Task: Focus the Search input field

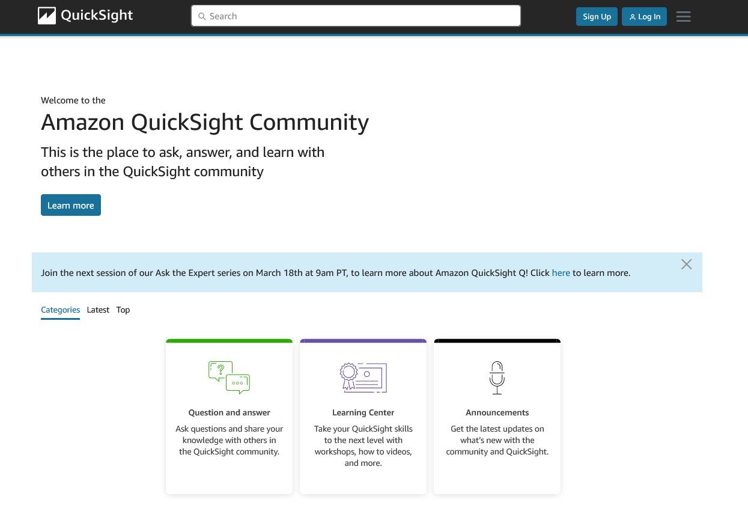Action: (x=356, y=16)
